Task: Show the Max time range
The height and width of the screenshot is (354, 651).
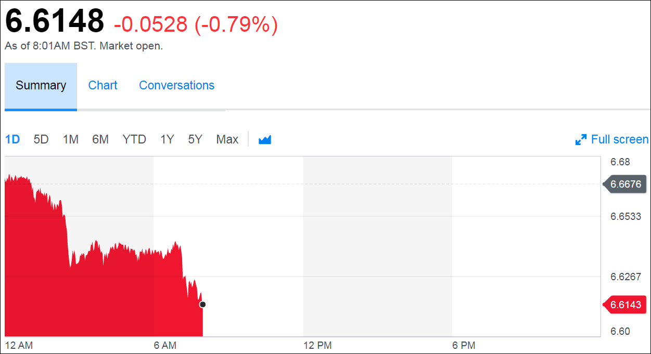Action: click(227, 139)
